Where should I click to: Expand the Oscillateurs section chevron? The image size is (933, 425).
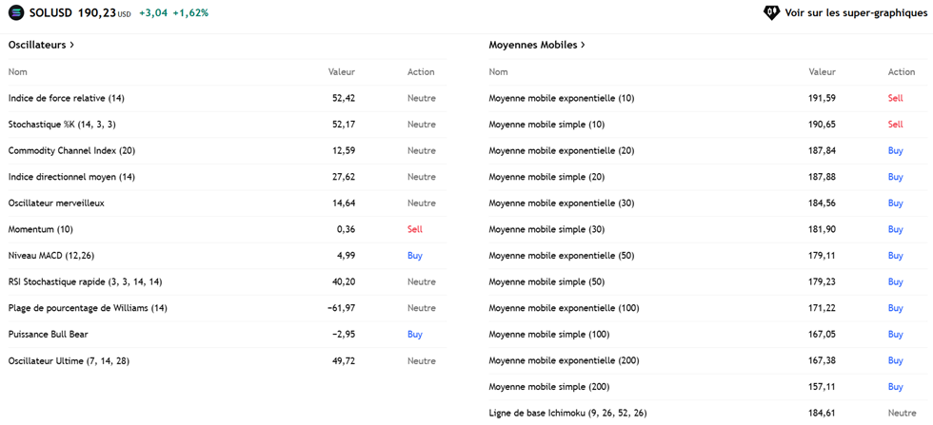tap(72, 45)
